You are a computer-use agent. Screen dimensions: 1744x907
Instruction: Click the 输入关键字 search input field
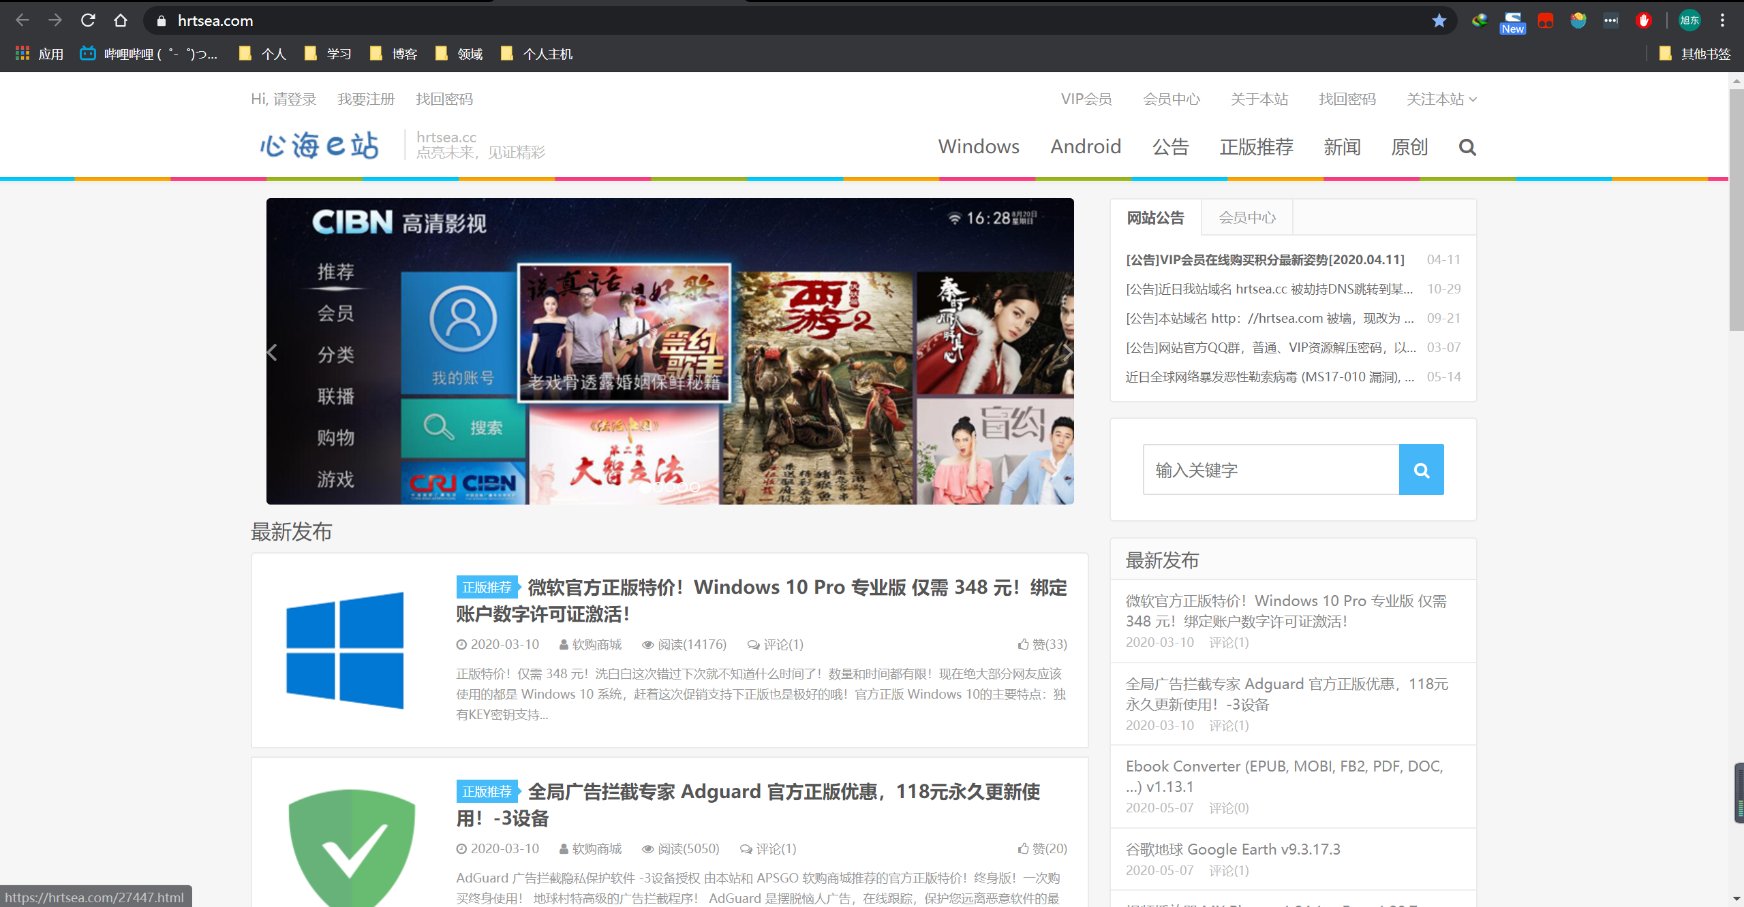tap(1270, 470)
